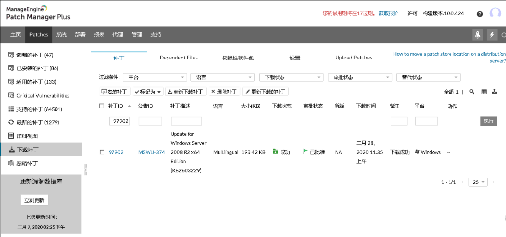Click the 最新的补丁 refresh icon
Screen dimensions: 506x237
coord(11,122)
